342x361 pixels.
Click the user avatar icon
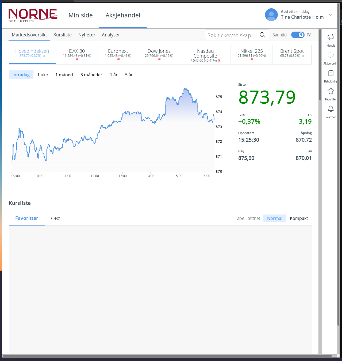tap(271, 15)
